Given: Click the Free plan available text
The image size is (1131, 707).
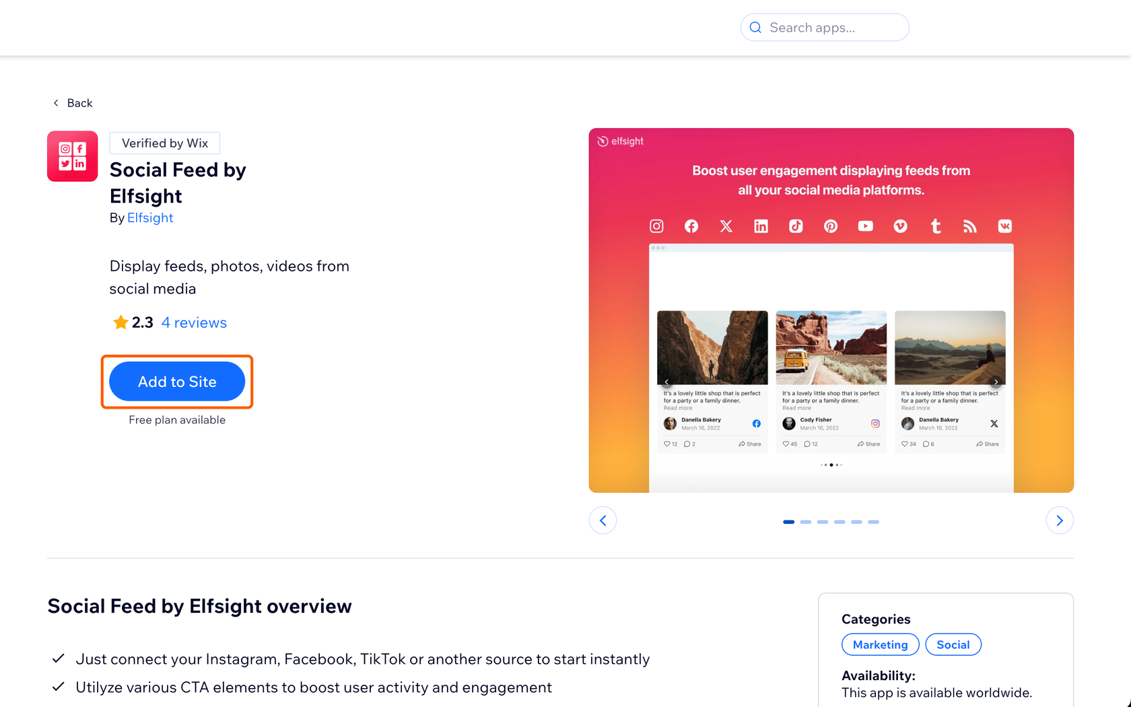Looking at the screenshot, I should coord(177,420).
